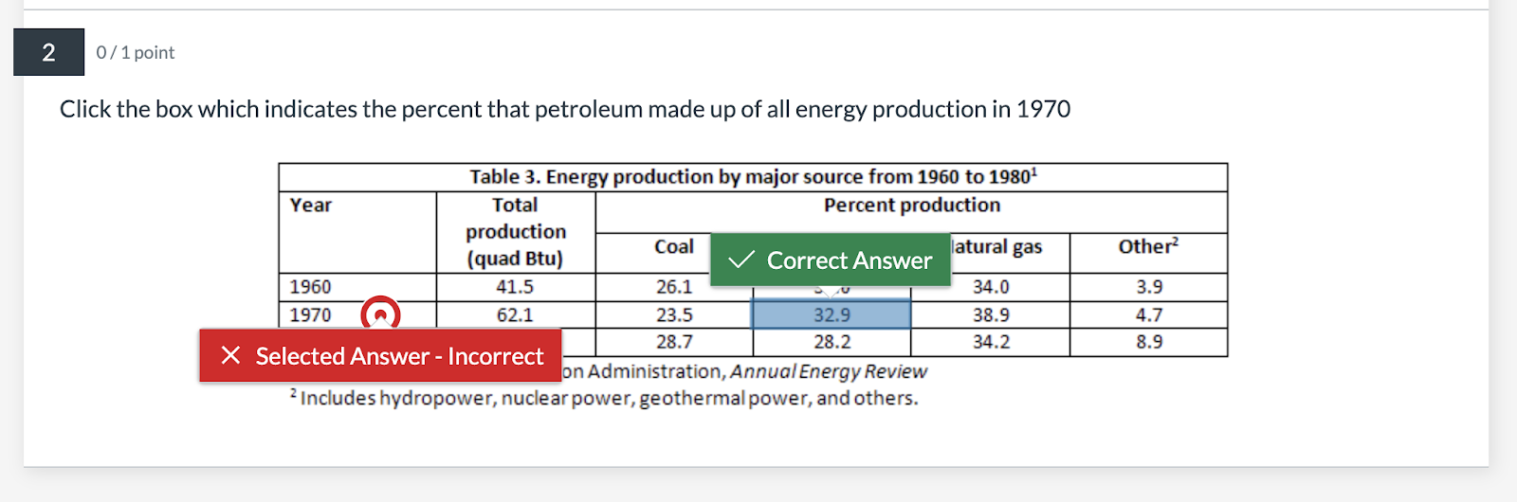Click the red target marker on the 1970 row
This screenshot has width=1517, height=502.
(380, 314)
